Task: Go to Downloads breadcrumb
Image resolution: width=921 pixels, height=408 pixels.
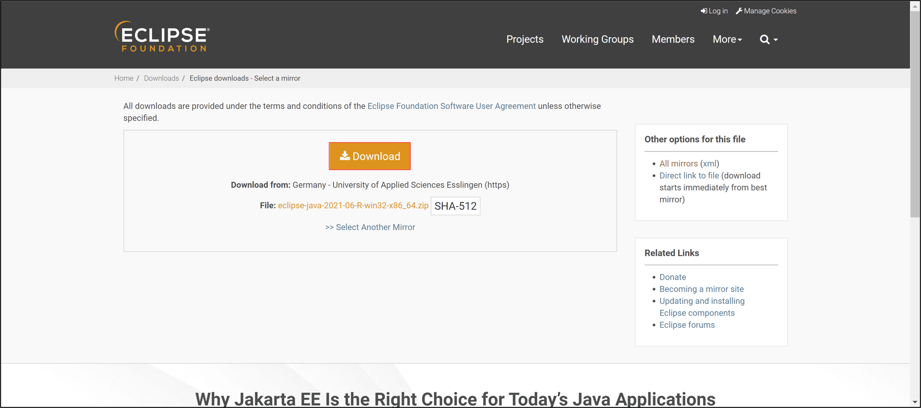Action: click(161, 78)
